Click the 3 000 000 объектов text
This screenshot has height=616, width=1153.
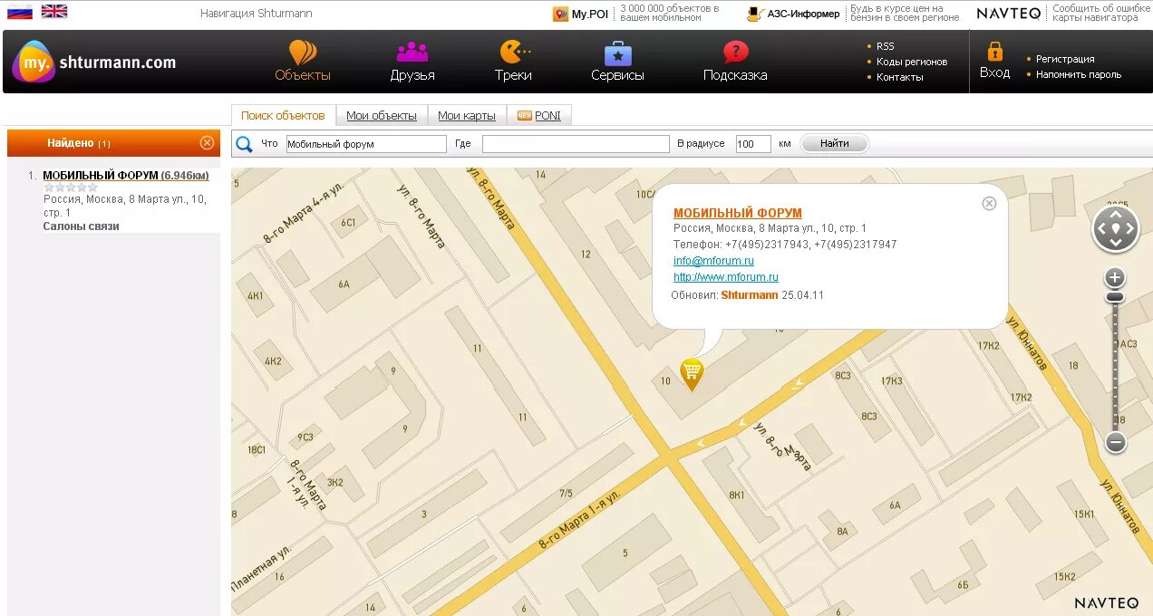point(670,13)
